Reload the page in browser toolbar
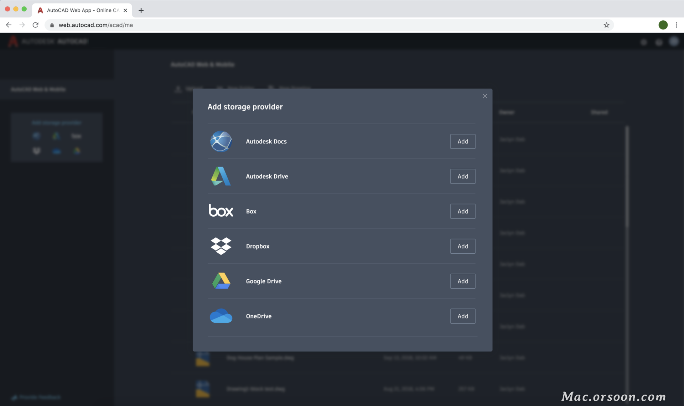The image size is (684, 406). pos(35,25)
